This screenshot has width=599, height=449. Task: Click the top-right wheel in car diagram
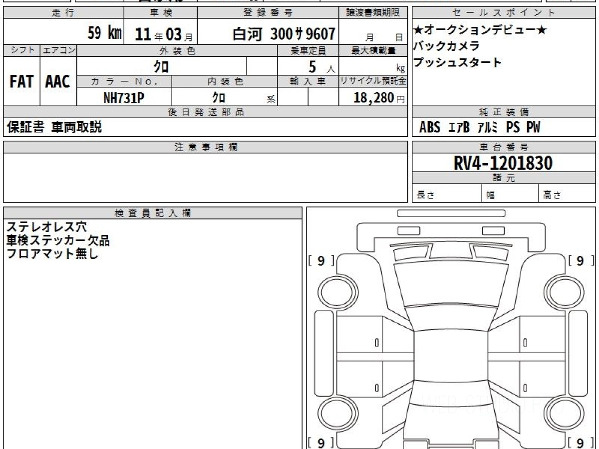pyautogui.click(x=562, y=290)
